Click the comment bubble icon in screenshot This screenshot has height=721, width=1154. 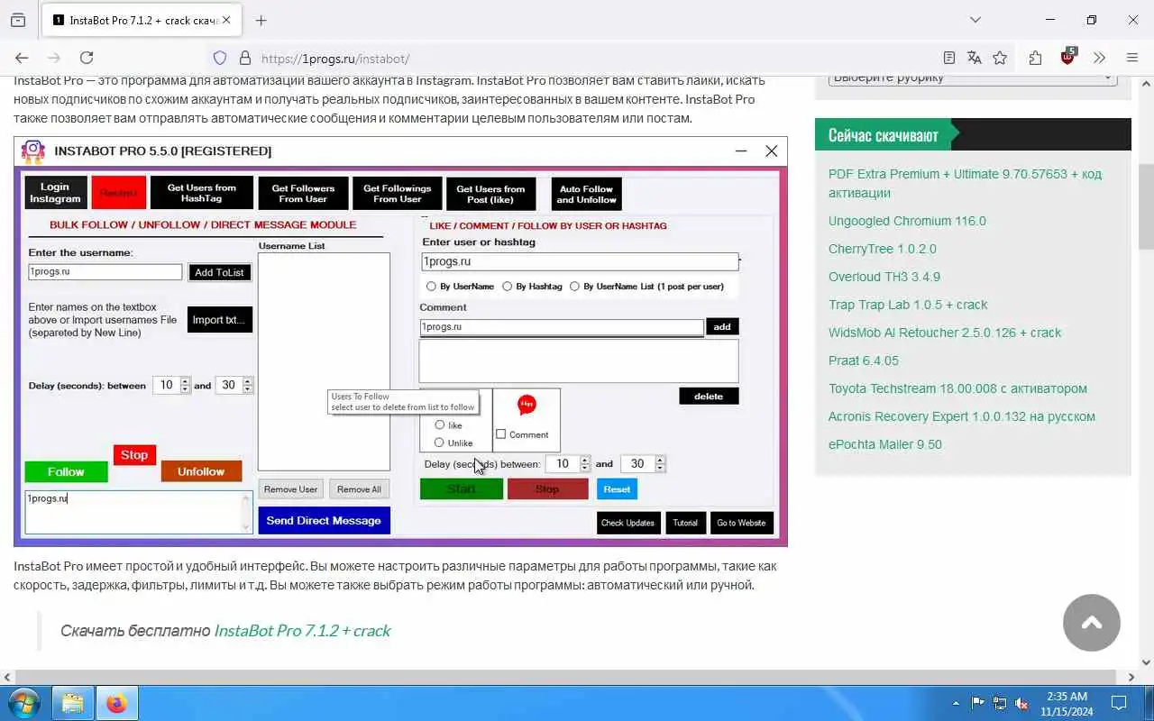click(x=527, y=405)
